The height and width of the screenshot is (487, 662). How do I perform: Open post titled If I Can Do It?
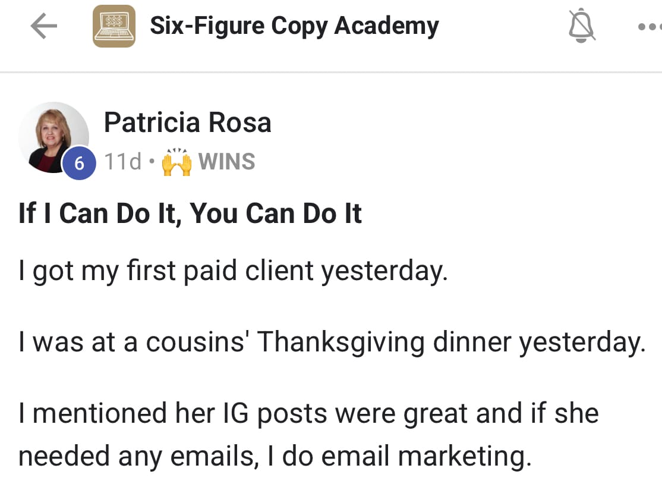pos(190,214)
